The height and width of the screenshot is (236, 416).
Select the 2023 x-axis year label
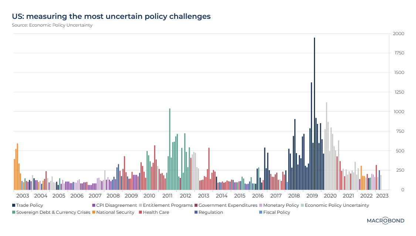382,196
